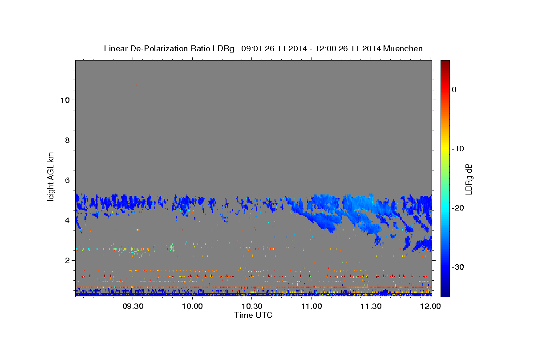Click the colorbar label '-20'
The width and height of the screenshot is (534, 356).
tap(458, 208)
